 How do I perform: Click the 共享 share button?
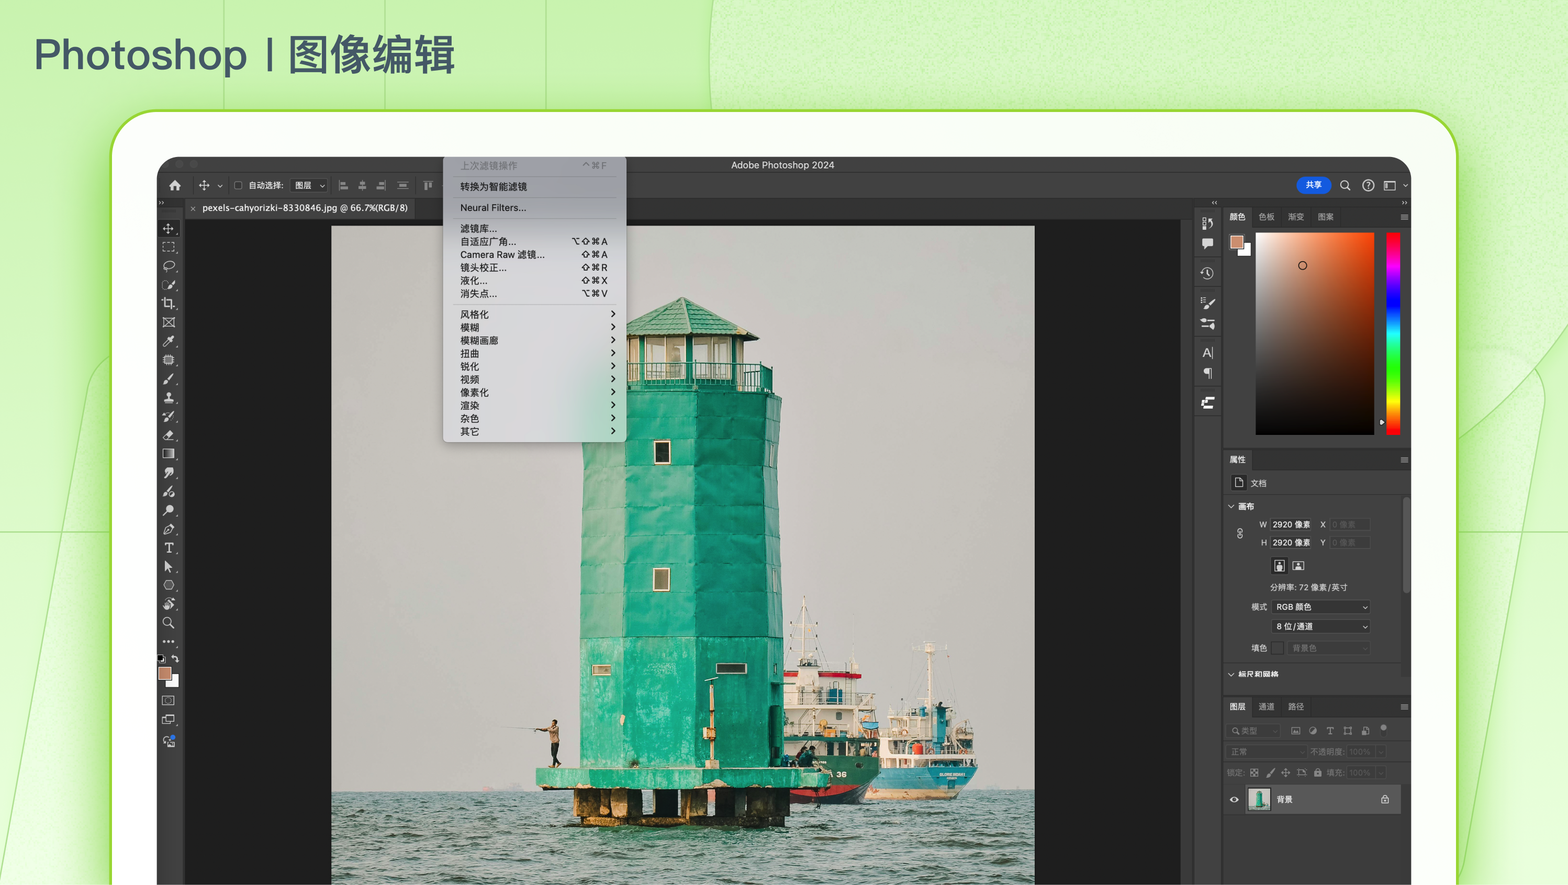click(x=1314, y=185)
